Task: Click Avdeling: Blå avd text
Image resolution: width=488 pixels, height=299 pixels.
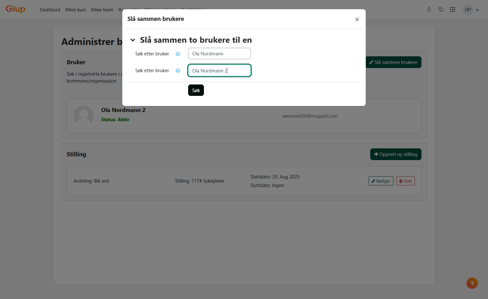Action: [x=91, y=181]
